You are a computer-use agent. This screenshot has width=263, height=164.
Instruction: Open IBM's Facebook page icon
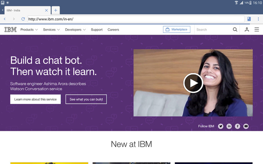(237, 126)
